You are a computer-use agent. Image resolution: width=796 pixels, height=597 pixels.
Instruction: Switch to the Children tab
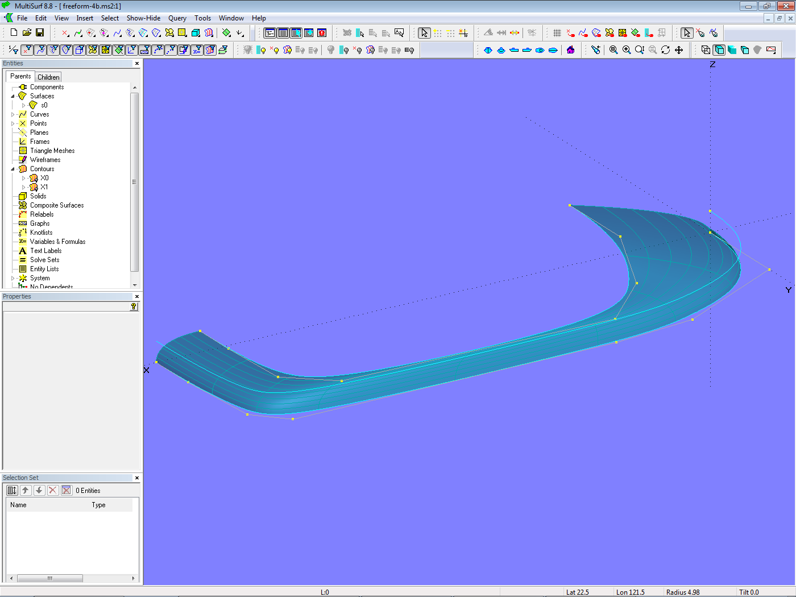pos(48,77)
